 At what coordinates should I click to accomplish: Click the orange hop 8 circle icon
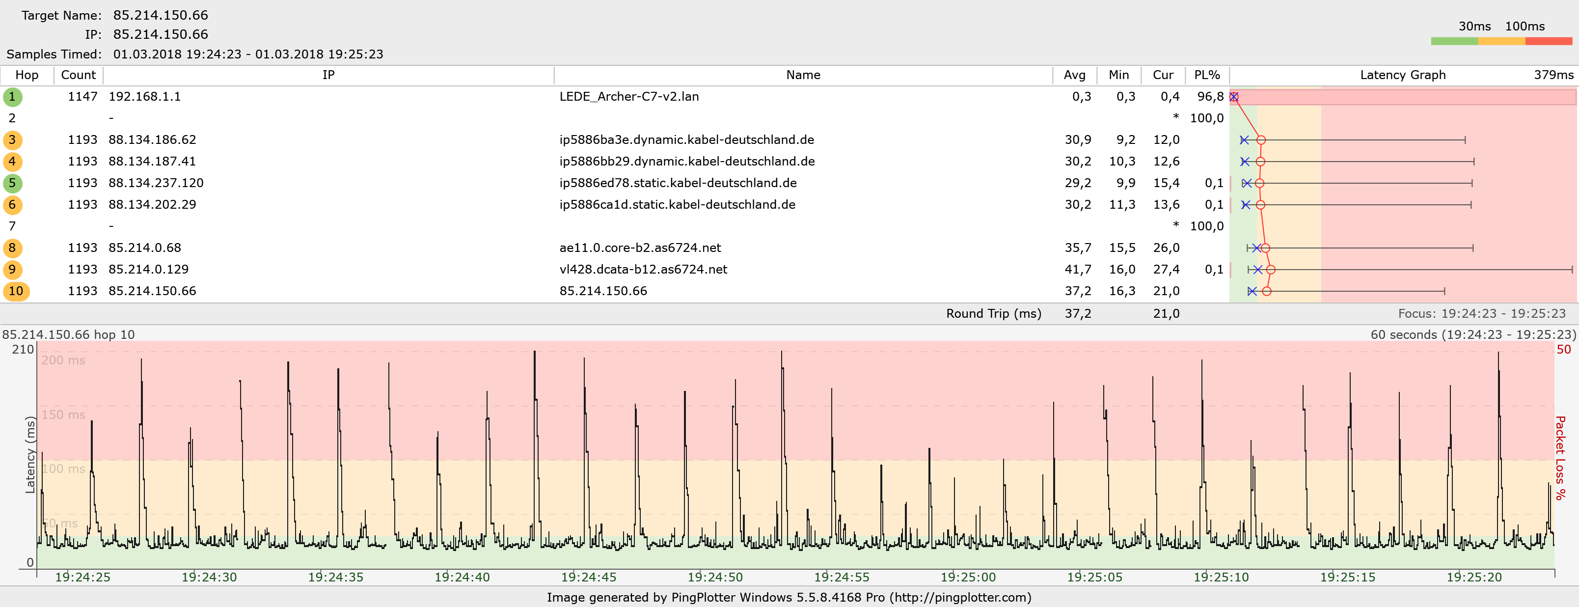[x=12, y=248]
